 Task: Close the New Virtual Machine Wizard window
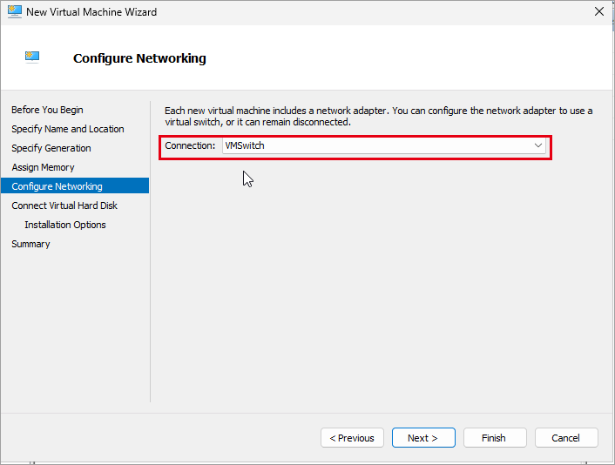(x=599, y=12)
